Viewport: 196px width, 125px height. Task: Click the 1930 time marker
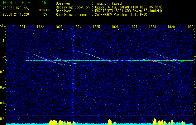point(190,27)
